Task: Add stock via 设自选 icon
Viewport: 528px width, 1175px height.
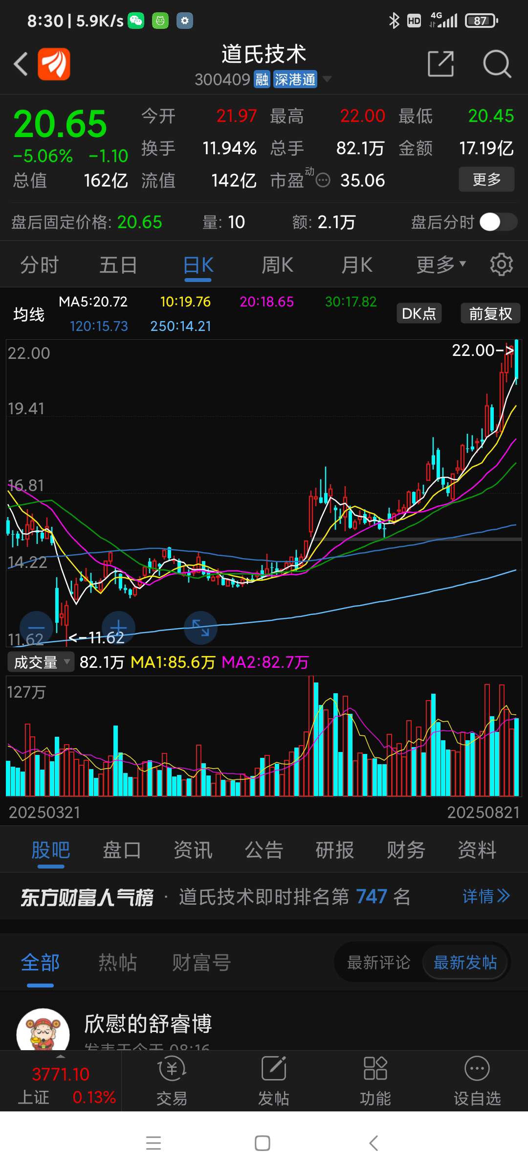Action: tap(477, 1081)
